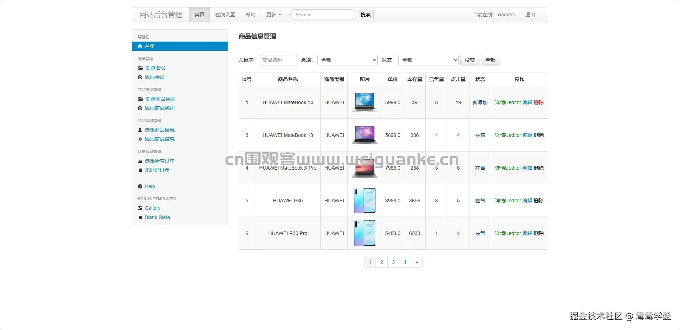Click the HUAWEI P30 Pro product thumbnail
Image resolution: width=680 pixels, height=330 pixels.
365,233
